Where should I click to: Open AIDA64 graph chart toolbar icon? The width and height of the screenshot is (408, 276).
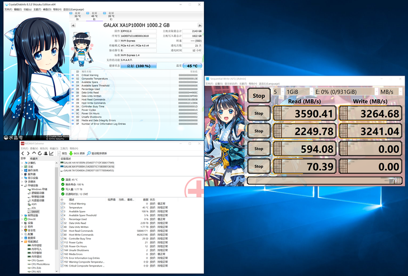point(51,153)
